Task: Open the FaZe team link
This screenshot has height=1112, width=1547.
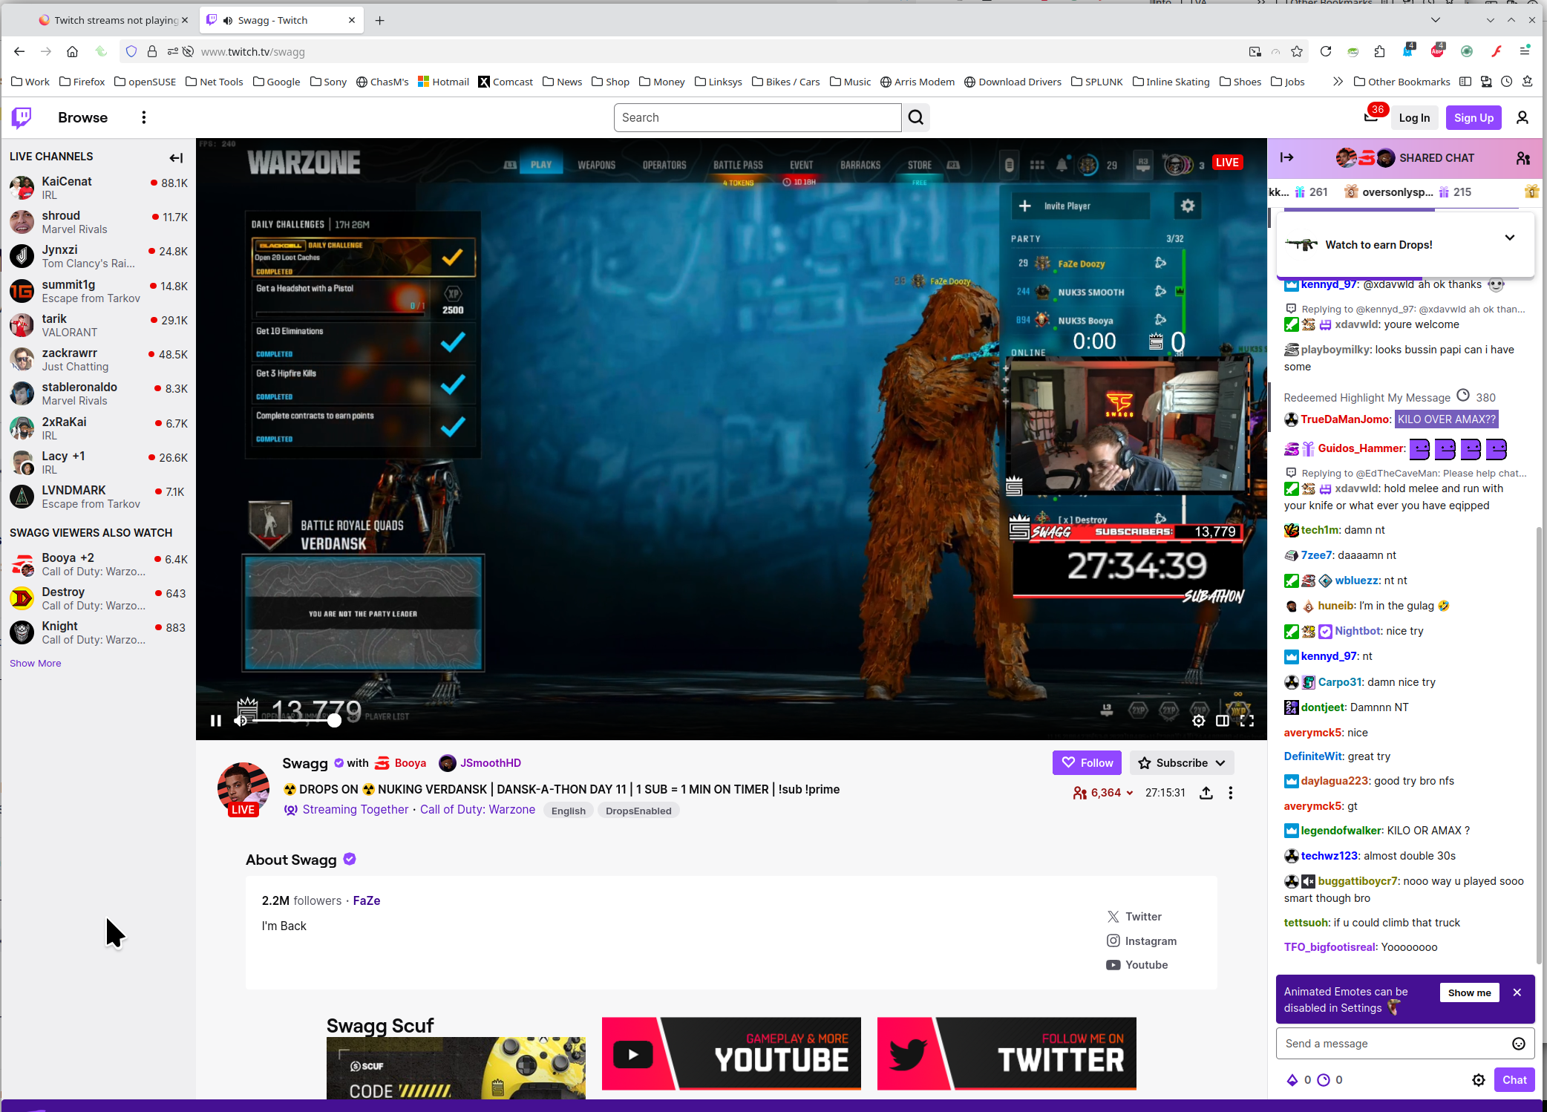Action: (x=367, y=900)
